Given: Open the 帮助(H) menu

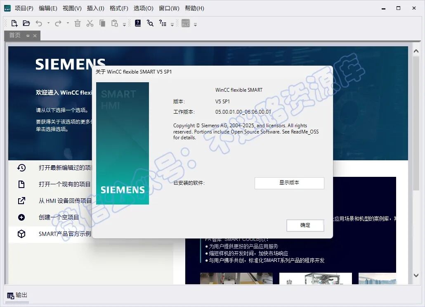Looking at the screenshot, I should [194, 8].
